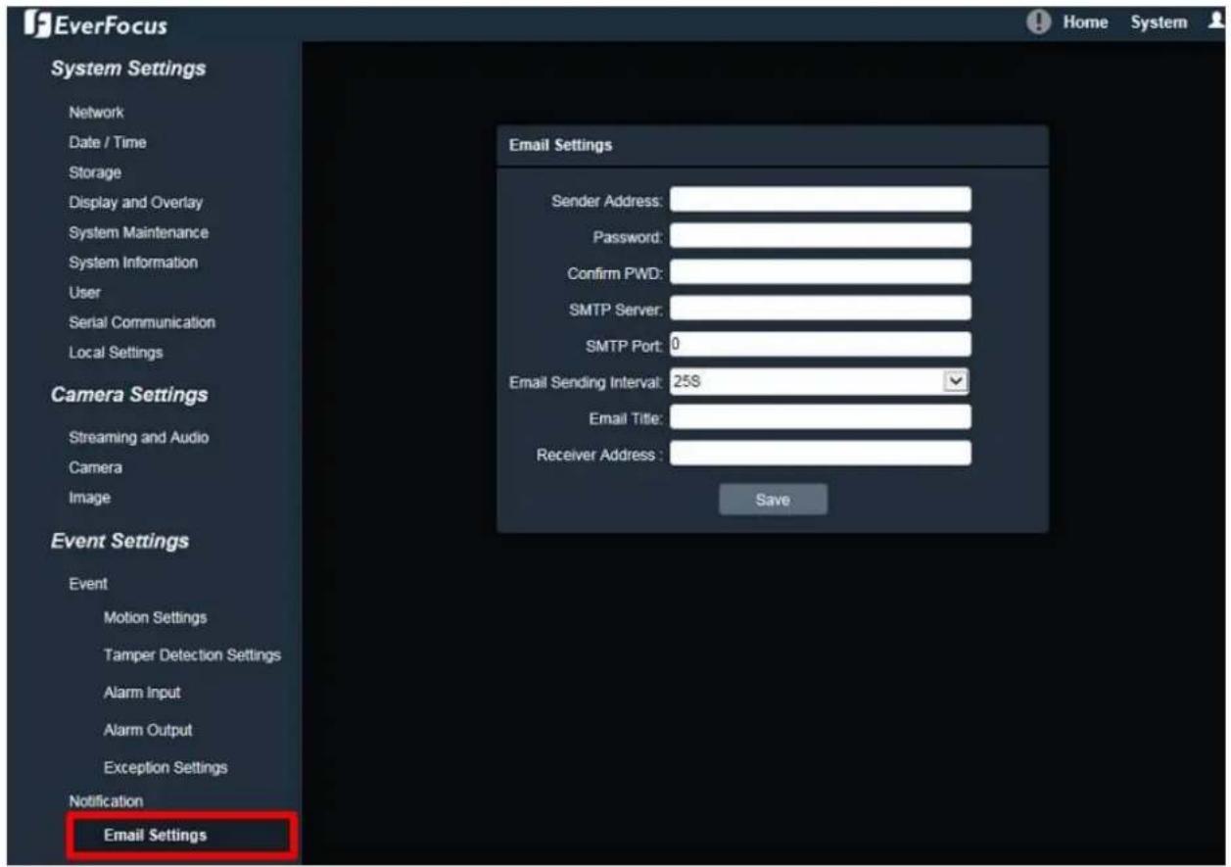Go to Home in the top bar
The image size is (1231, 867).
(x=1085, y=22)
